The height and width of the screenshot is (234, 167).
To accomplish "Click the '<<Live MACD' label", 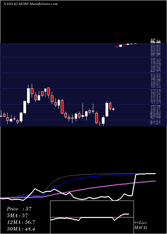I will 141,225.
